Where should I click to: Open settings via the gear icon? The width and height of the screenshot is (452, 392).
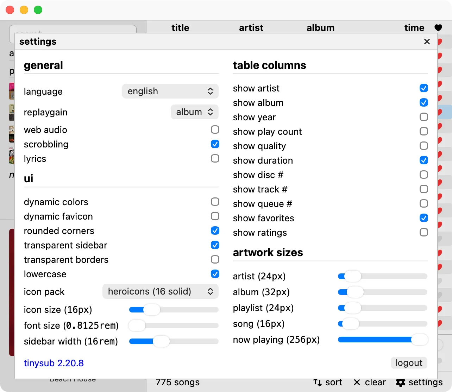tap(401, 382)
